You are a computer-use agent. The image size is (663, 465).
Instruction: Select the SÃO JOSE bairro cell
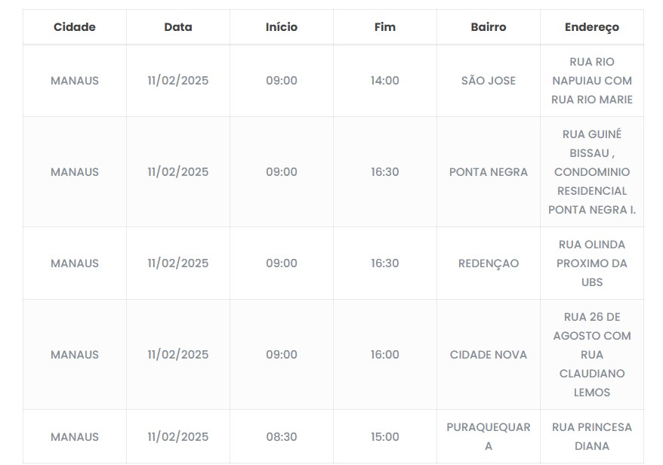(489, 81)
